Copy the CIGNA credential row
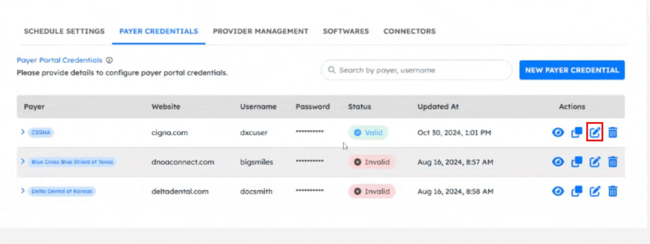This screenshot has height=244, width=650. (x=576, y=132)
